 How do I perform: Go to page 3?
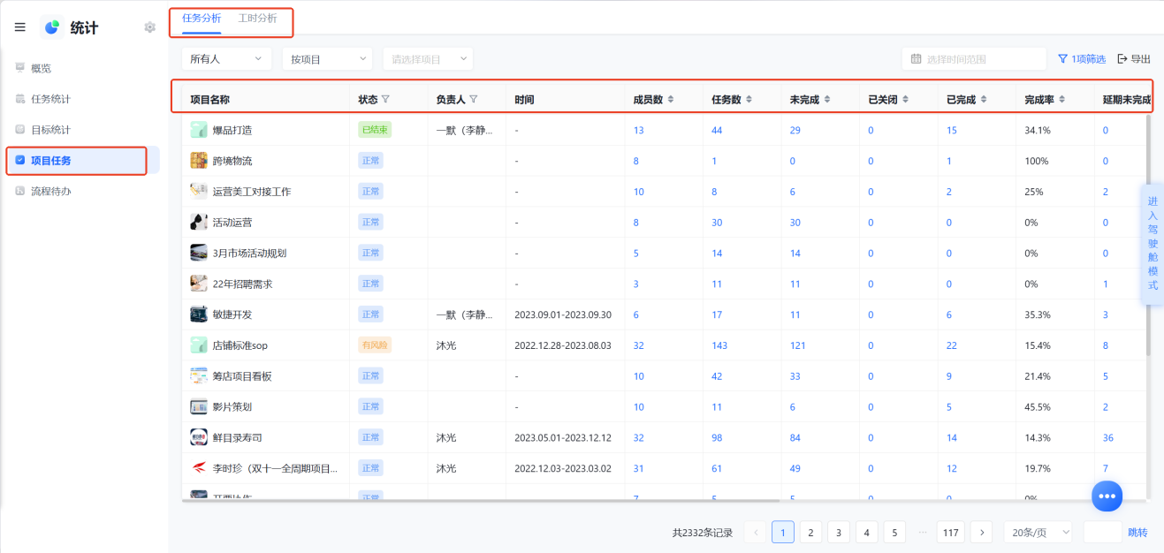(x=839, y=533)
